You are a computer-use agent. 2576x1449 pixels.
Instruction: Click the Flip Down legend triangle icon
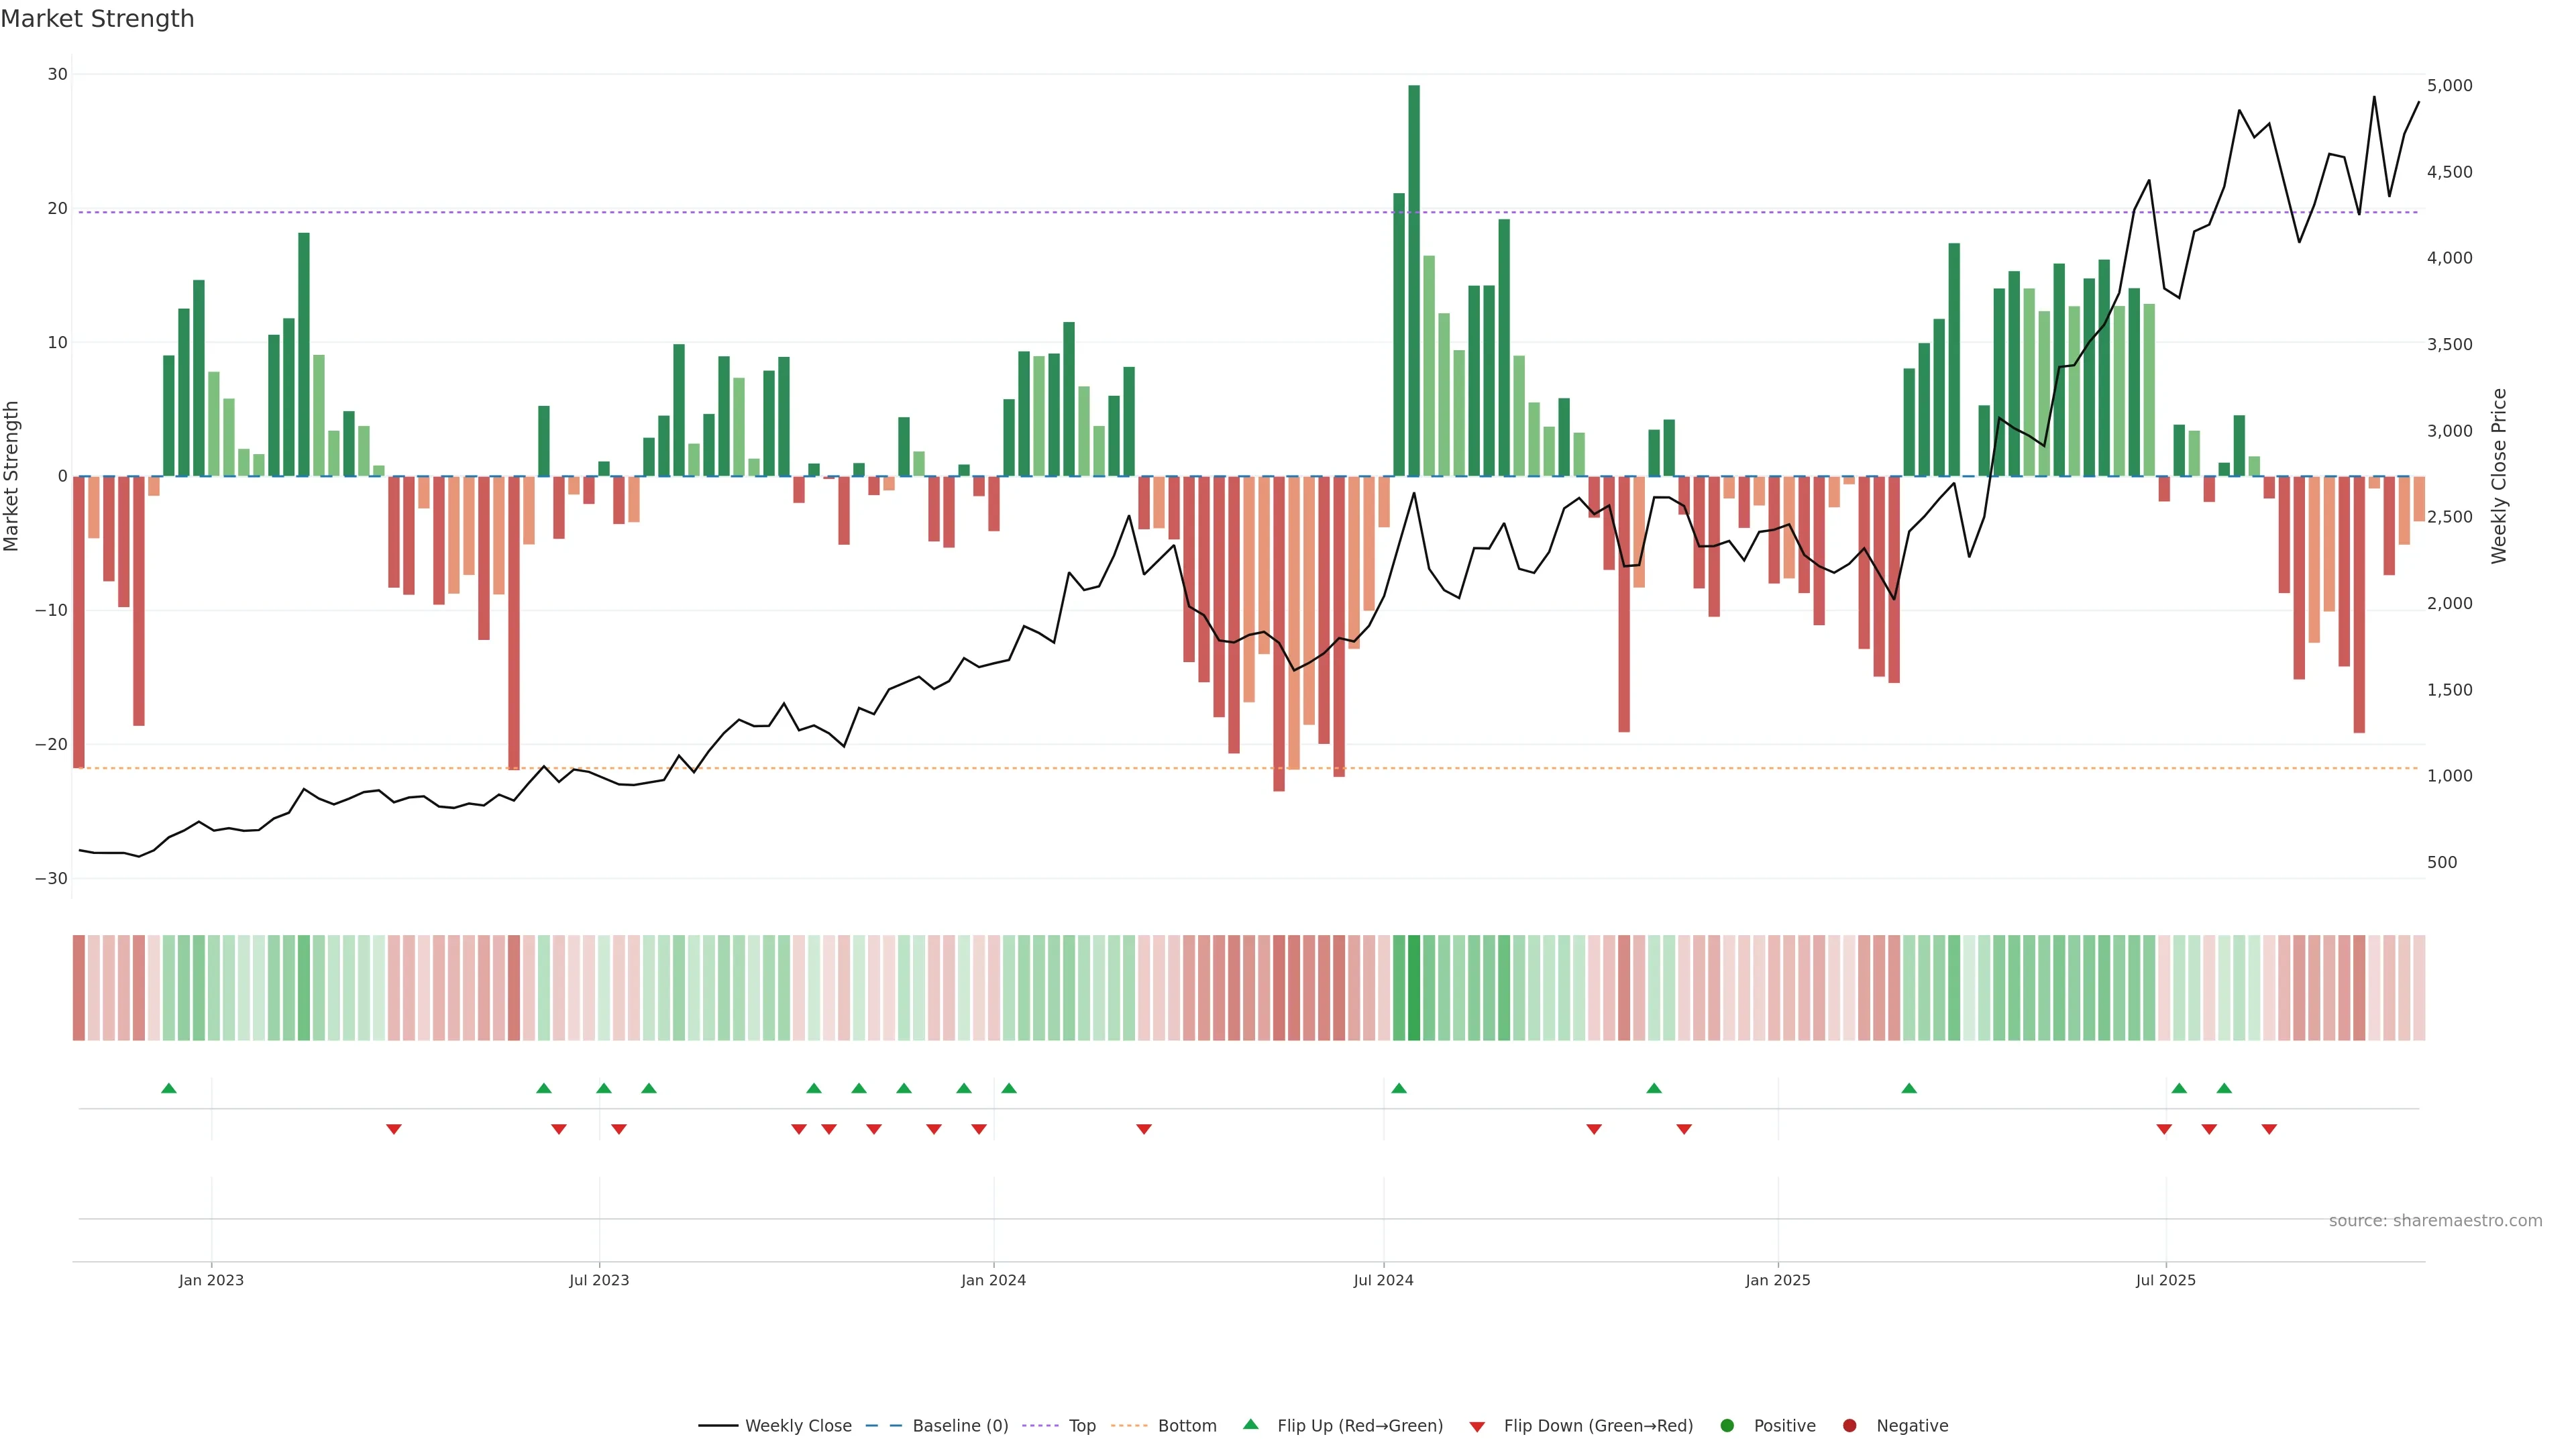[x=1477, y=1427]
